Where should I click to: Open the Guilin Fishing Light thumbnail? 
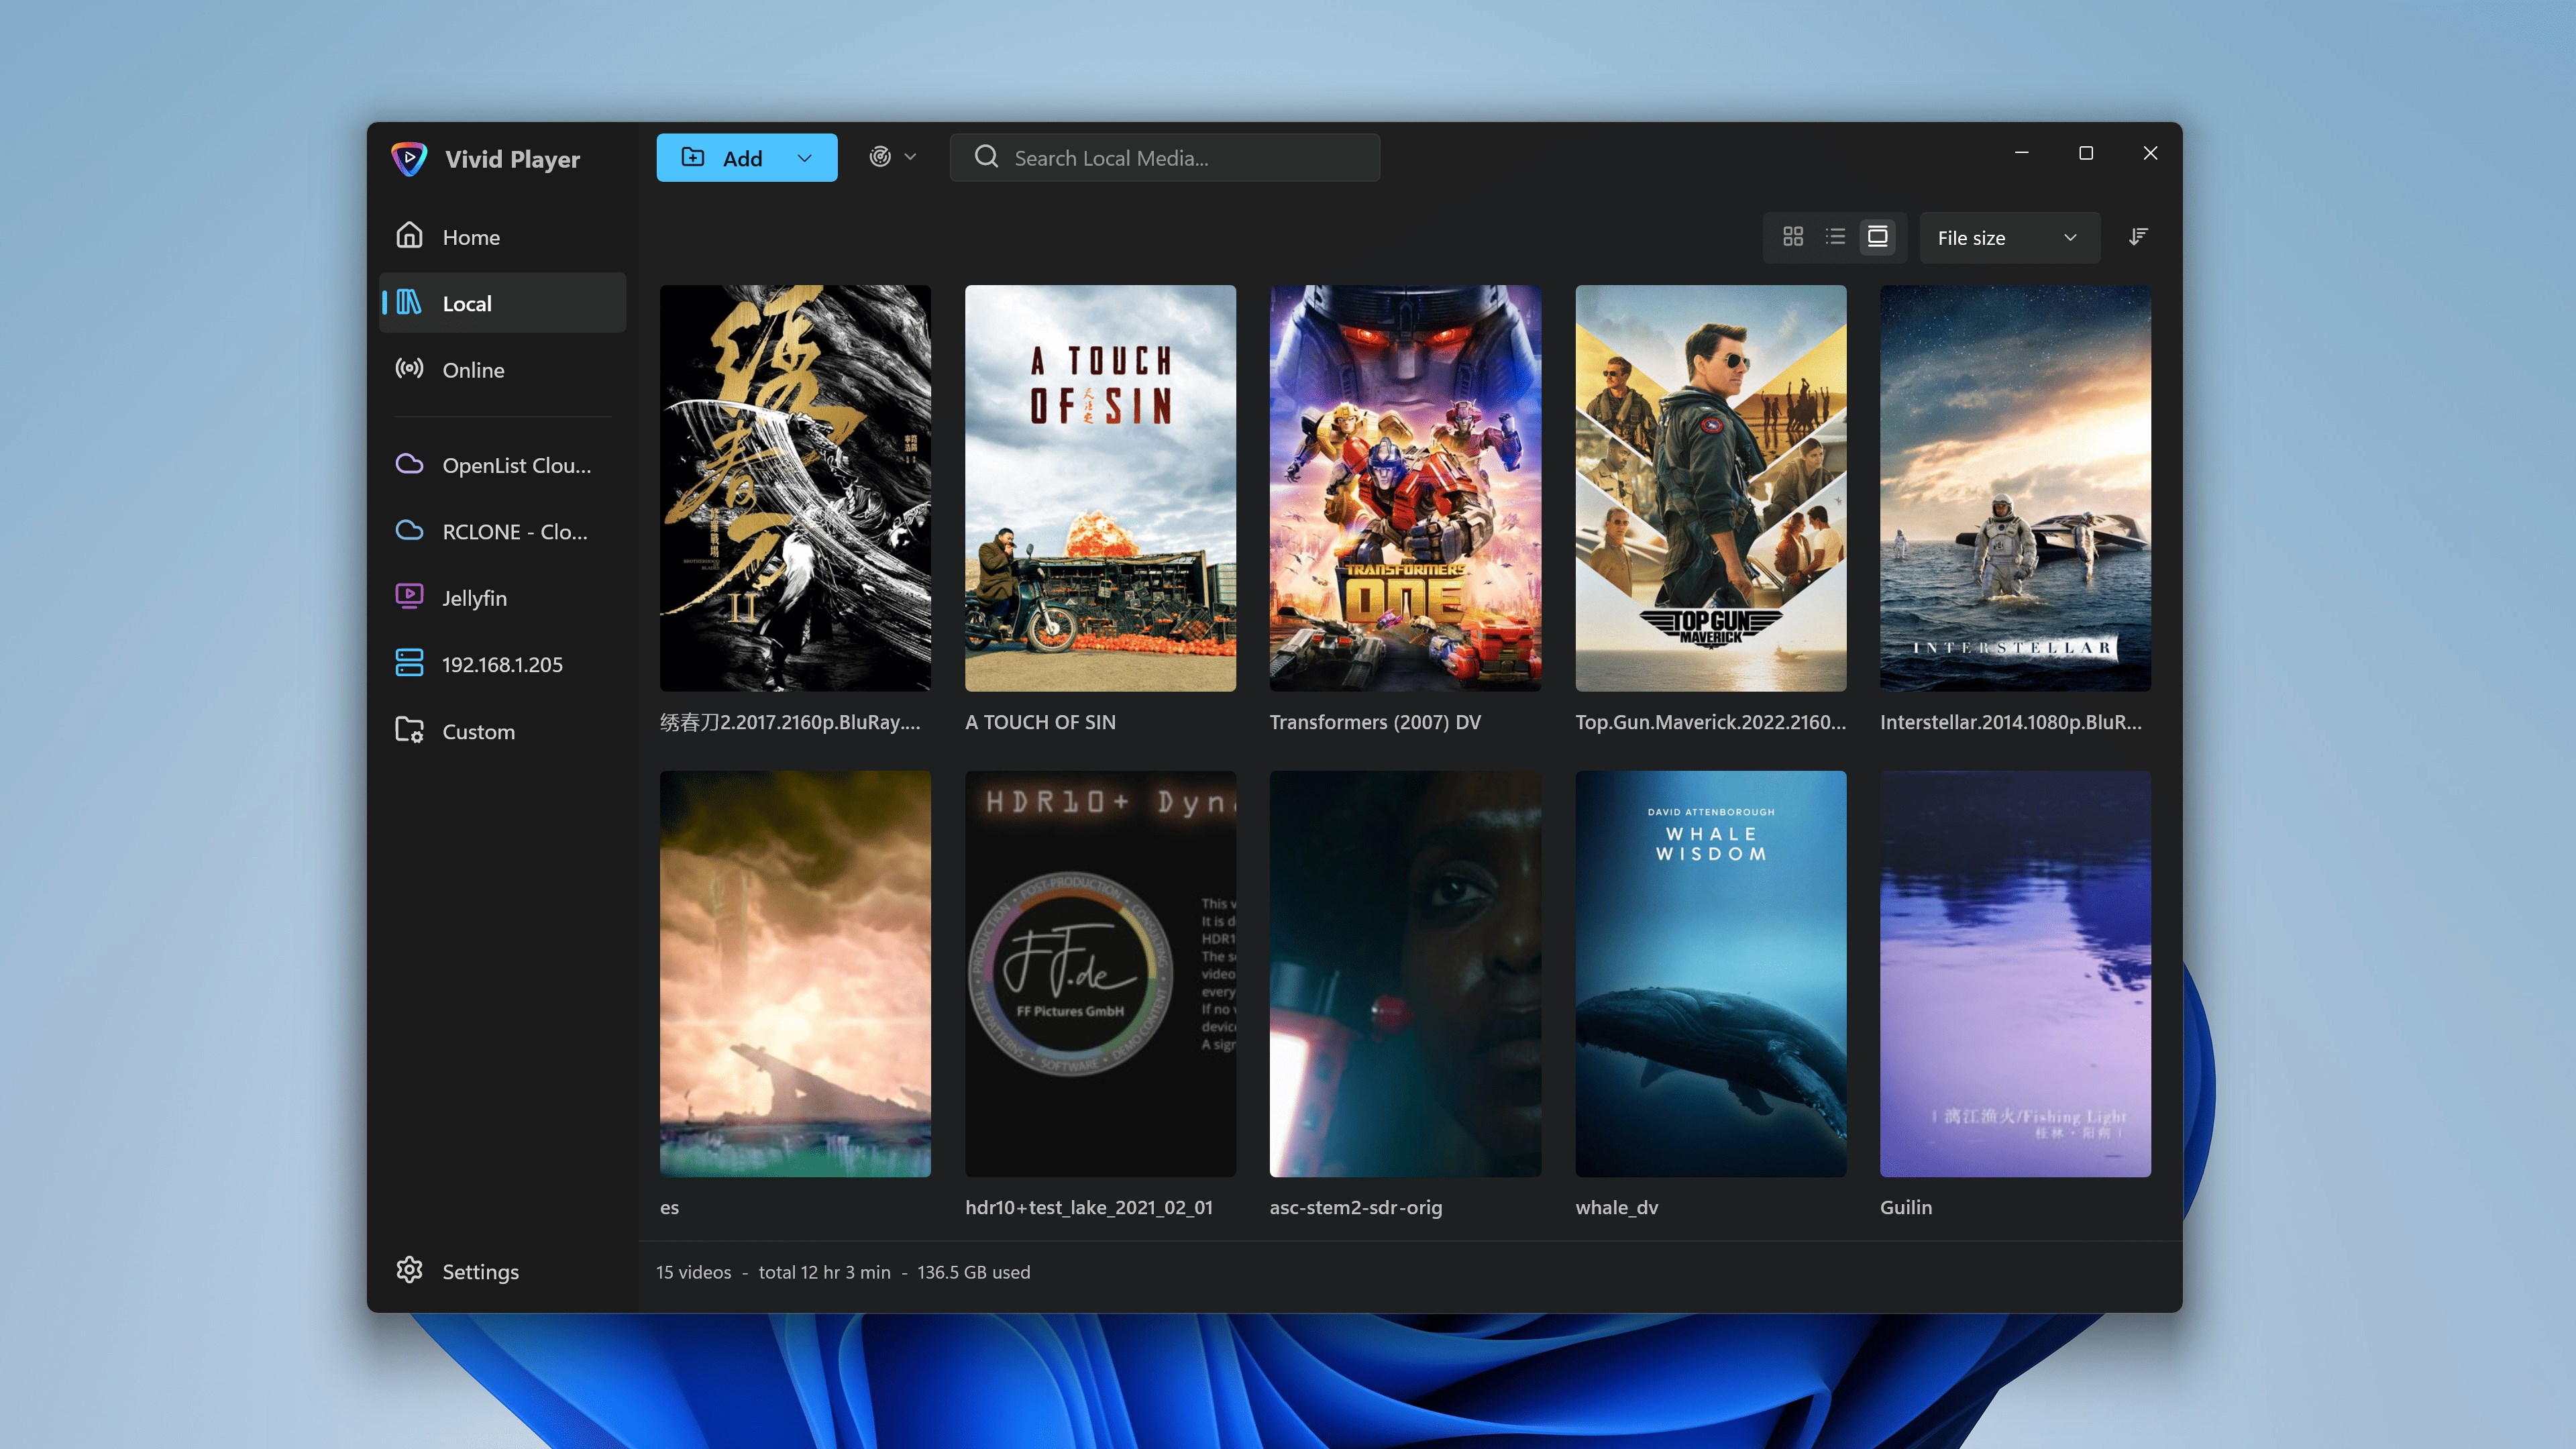pyautogui.click(x=2015, y=974)
